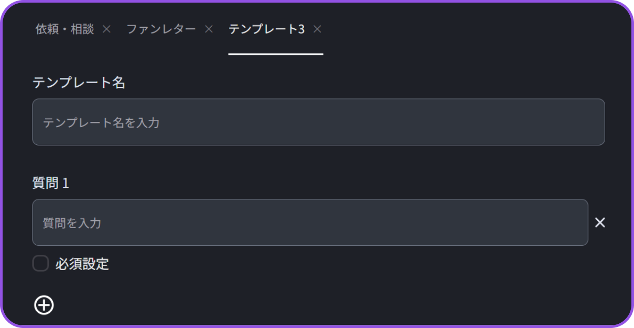Click the plus icon to add a question

(44, 305)
